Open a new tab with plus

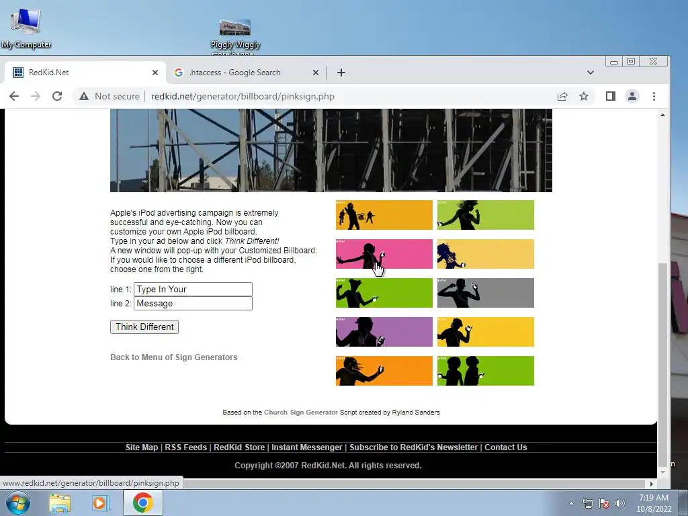(x=341, y=73)
